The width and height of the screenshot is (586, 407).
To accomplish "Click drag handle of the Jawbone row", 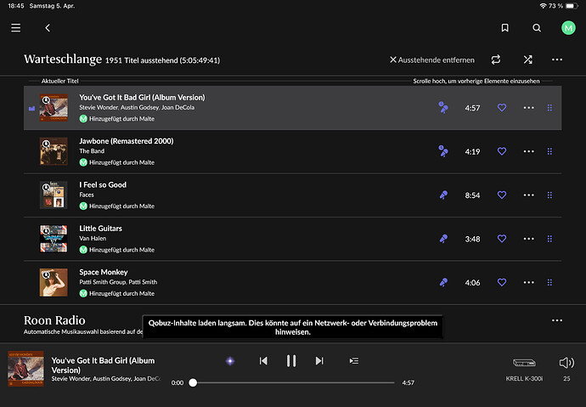I will 549,151.
